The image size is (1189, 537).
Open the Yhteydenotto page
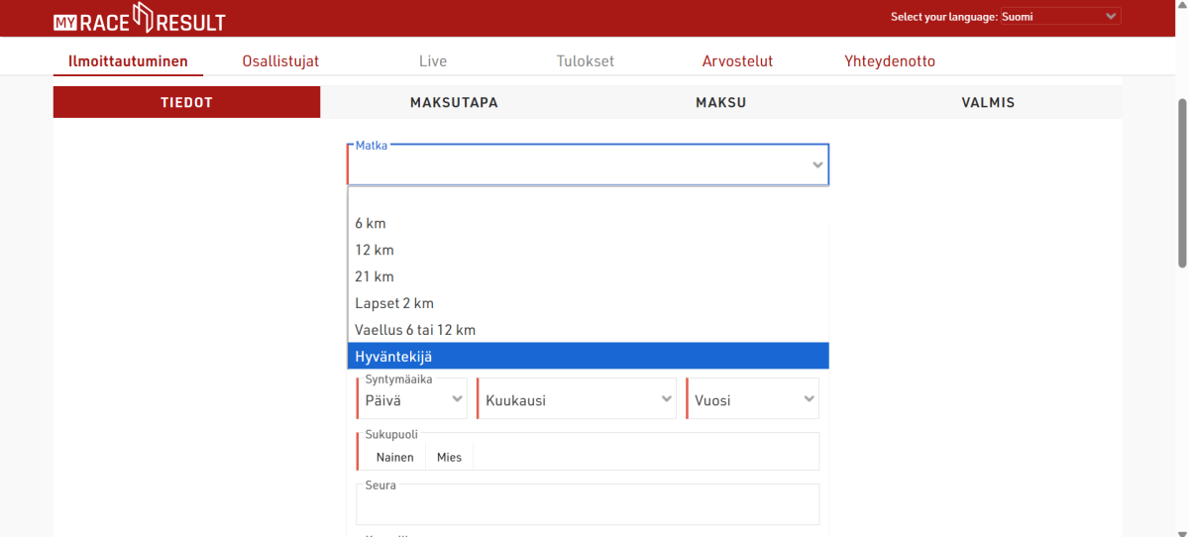pos(889,61)
